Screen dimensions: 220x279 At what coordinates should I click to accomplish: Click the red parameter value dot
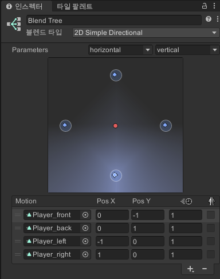115,125
